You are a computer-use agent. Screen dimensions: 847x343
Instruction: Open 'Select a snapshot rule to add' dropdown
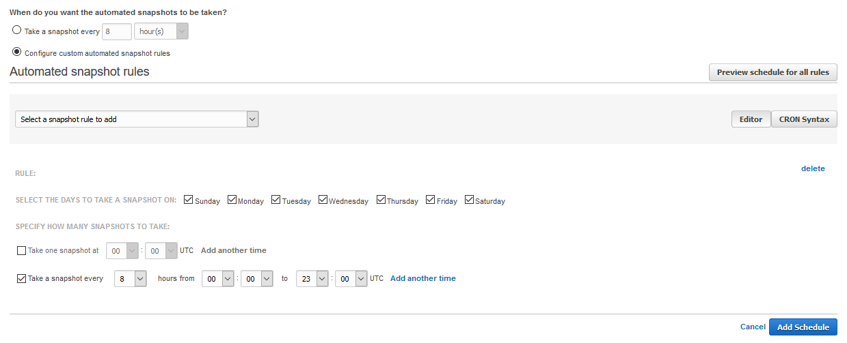click(137, 119)
